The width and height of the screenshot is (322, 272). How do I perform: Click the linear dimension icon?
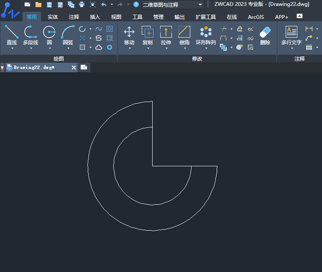coord(309,29)
